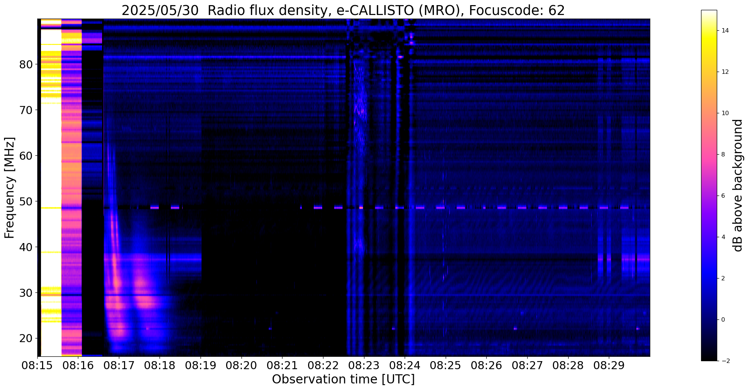749x390 pixels.
Task: Click the 'Frequency [MHz]' axis label
Action: point(10,188)
